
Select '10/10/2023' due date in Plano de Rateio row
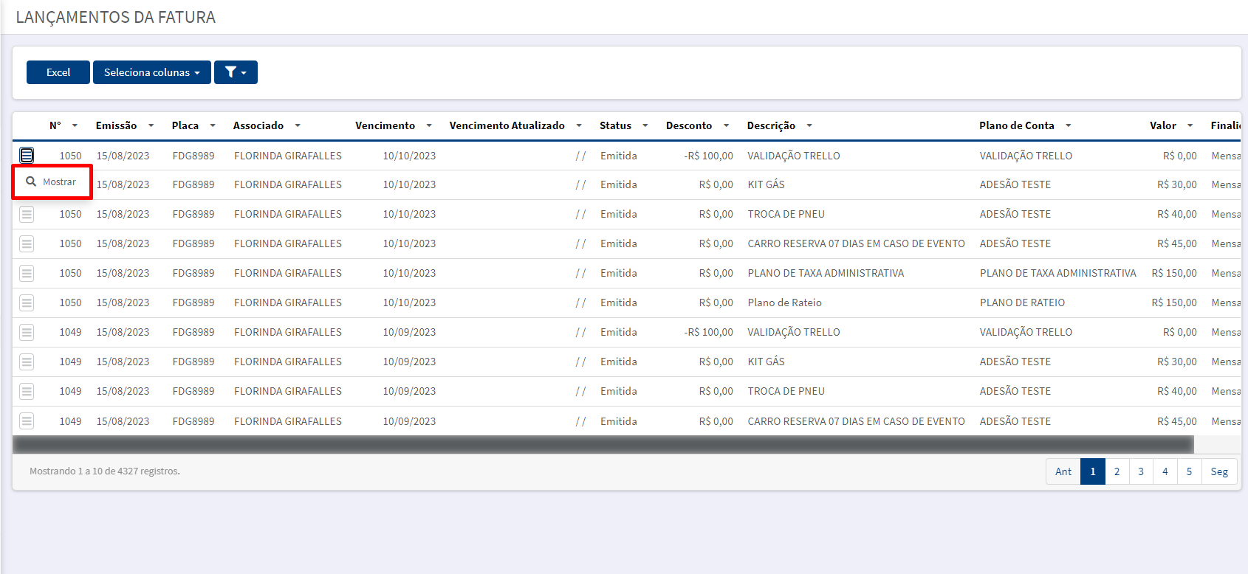tap(409, 302)
